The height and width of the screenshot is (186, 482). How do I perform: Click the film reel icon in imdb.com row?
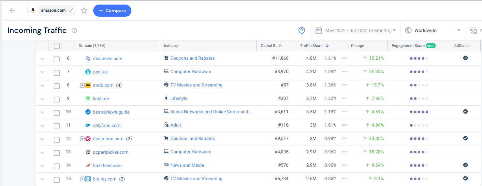[x=166, y=85]
